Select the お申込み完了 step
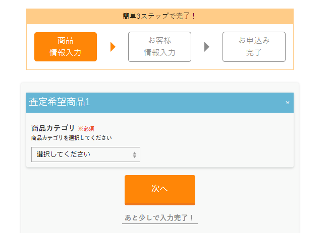 click(254, 47)
